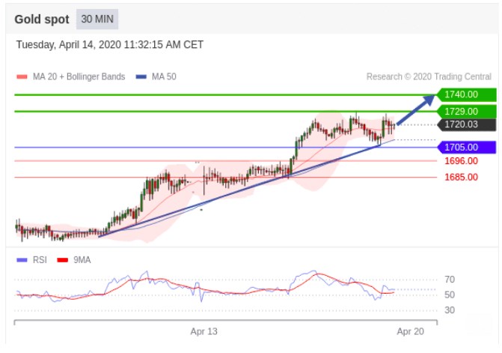Click the Gold spot chart title
This screenshot has height=353, width=502.
click(42, 19)
